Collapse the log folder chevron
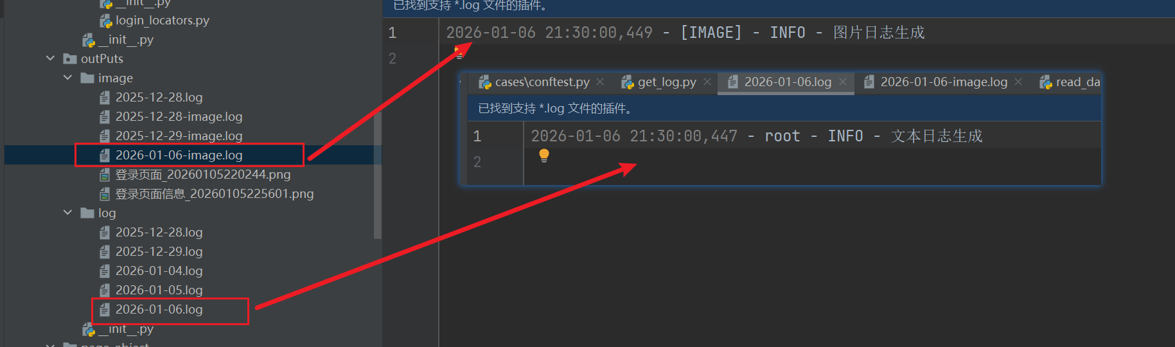The height and width of the screenshot is (347, 1175). (68, 213)
